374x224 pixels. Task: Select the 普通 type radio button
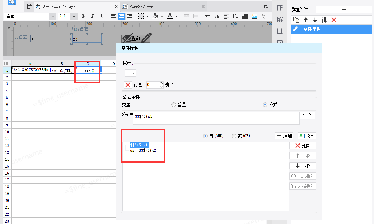(174, 104)
